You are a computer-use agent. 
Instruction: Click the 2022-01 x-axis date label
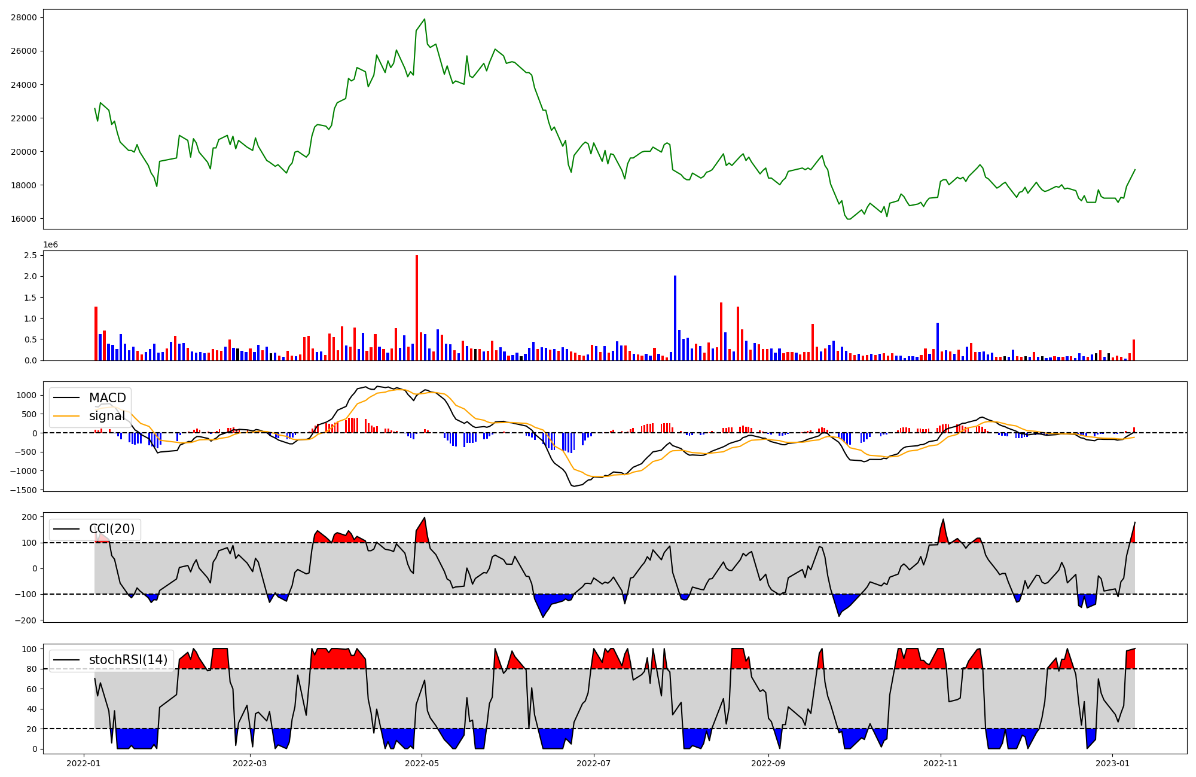[83, 763]
